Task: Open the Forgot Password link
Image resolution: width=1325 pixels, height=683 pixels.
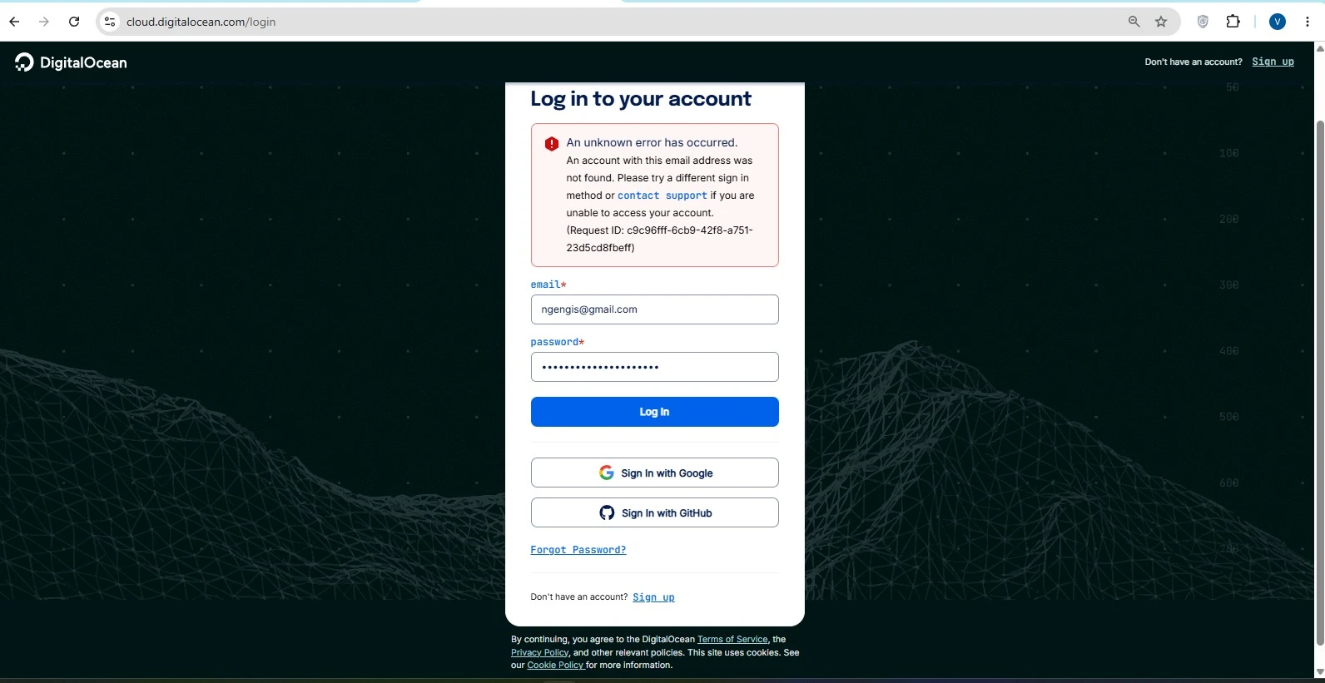Action: (578, 550)
